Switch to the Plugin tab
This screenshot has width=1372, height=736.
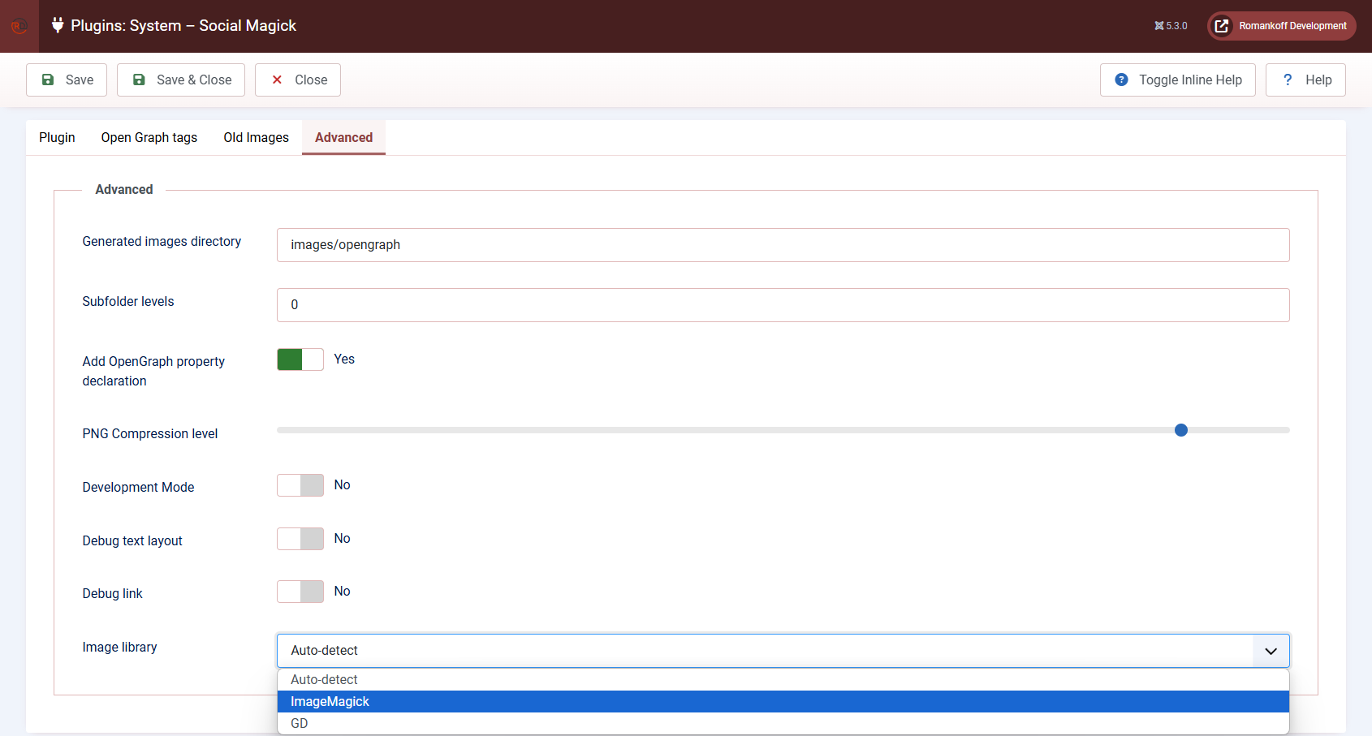tap(57, 138)
